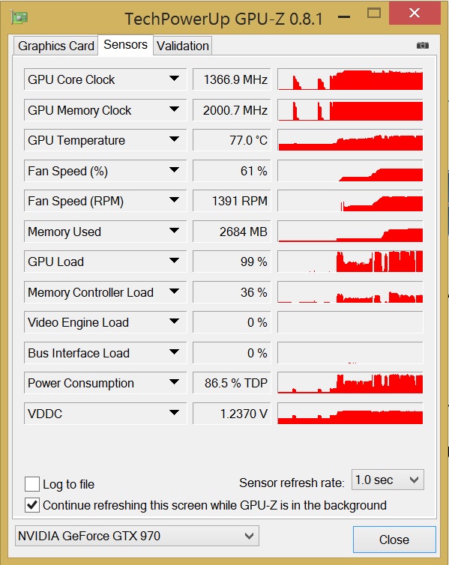Viewport: 449px width, 565px height.
Task: Click the camera screenshot icon
Action: (422, 46)
